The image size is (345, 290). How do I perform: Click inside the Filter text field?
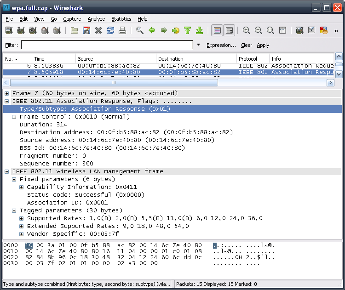click(107, 45)
